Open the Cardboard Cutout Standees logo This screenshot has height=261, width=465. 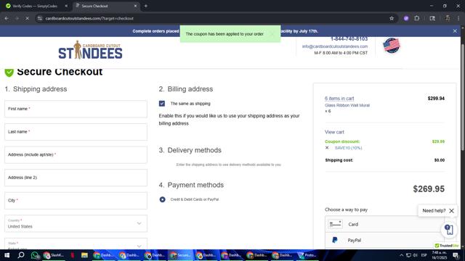[x=90, y=50]
